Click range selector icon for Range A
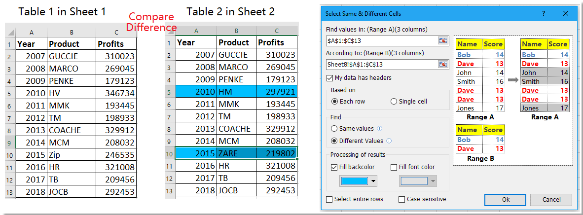This screenshot has height=215, width=583. click(x=442, y=40)
